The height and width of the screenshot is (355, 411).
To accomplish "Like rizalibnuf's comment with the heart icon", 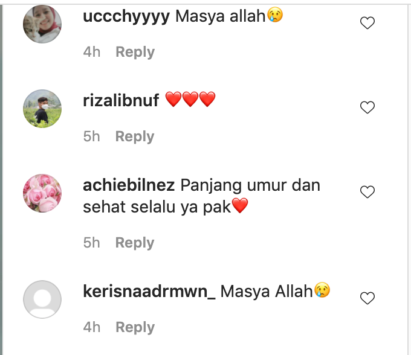I will click(x=367, y=107).
